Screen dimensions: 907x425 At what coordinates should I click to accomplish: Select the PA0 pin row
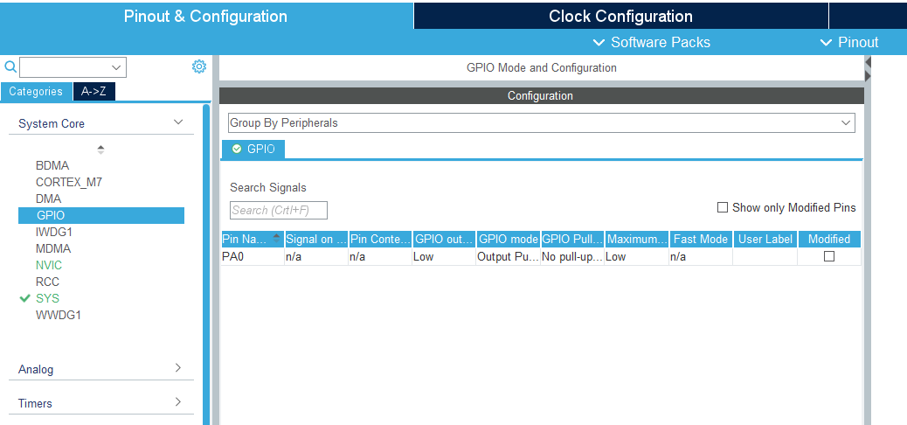coord(253,257)
